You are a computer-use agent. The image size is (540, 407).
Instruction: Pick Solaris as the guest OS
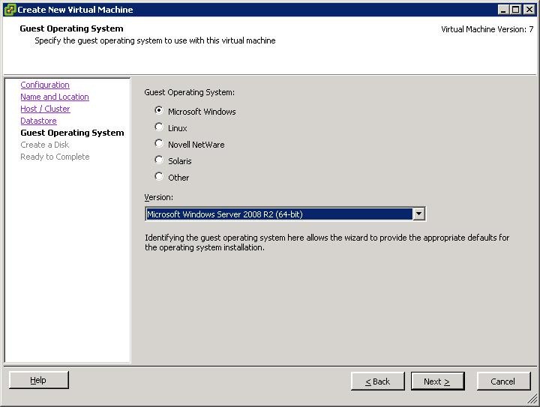(159, 160)
